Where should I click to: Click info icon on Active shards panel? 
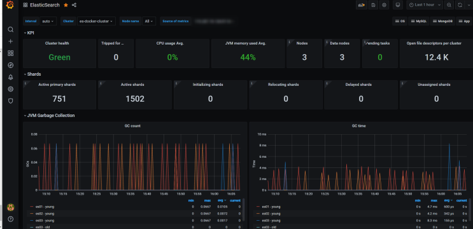point(101,83)
